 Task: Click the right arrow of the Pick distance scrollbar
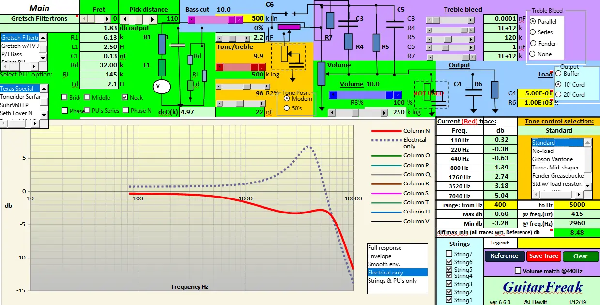tap(153, 19)
